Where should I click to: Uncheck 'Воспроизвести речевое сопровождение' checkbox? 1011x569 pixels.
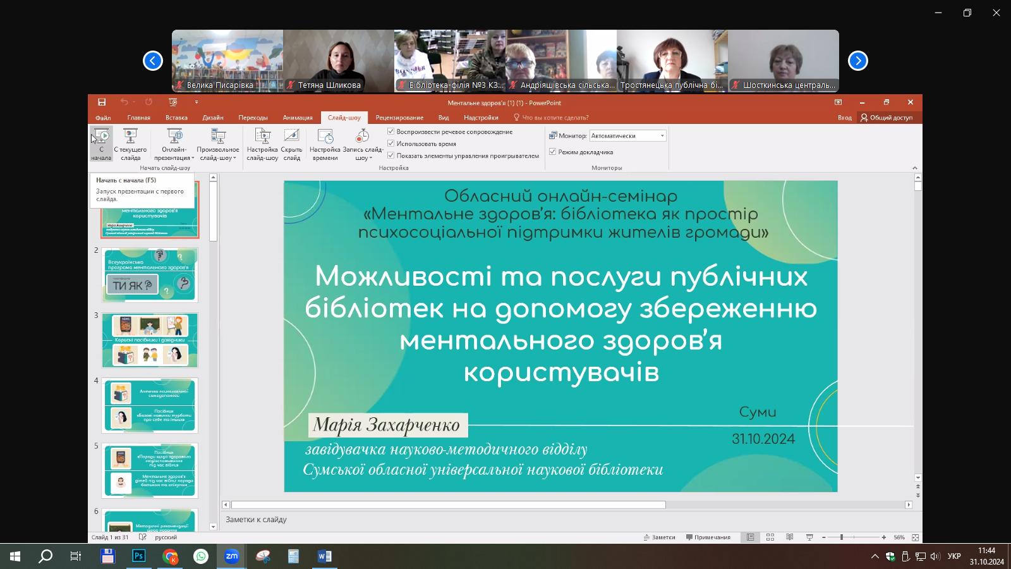[391, 132]
